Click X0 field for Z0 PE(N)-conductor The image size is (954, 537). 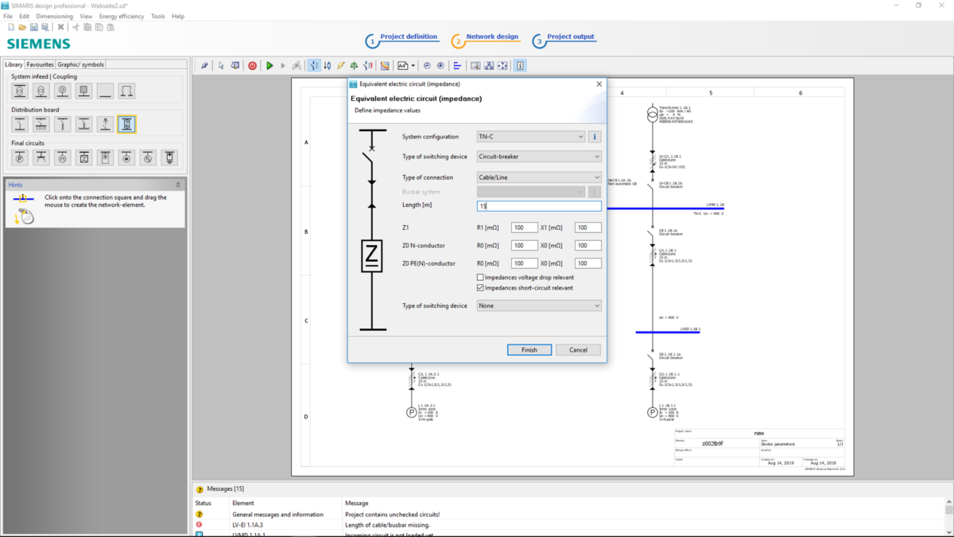[588, 263]
